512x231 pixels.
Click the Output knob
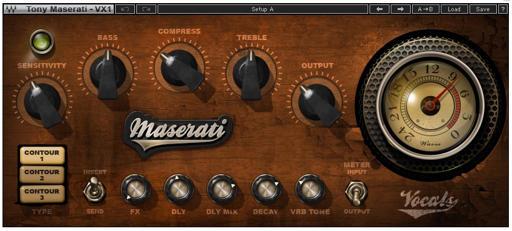point(317,102)
